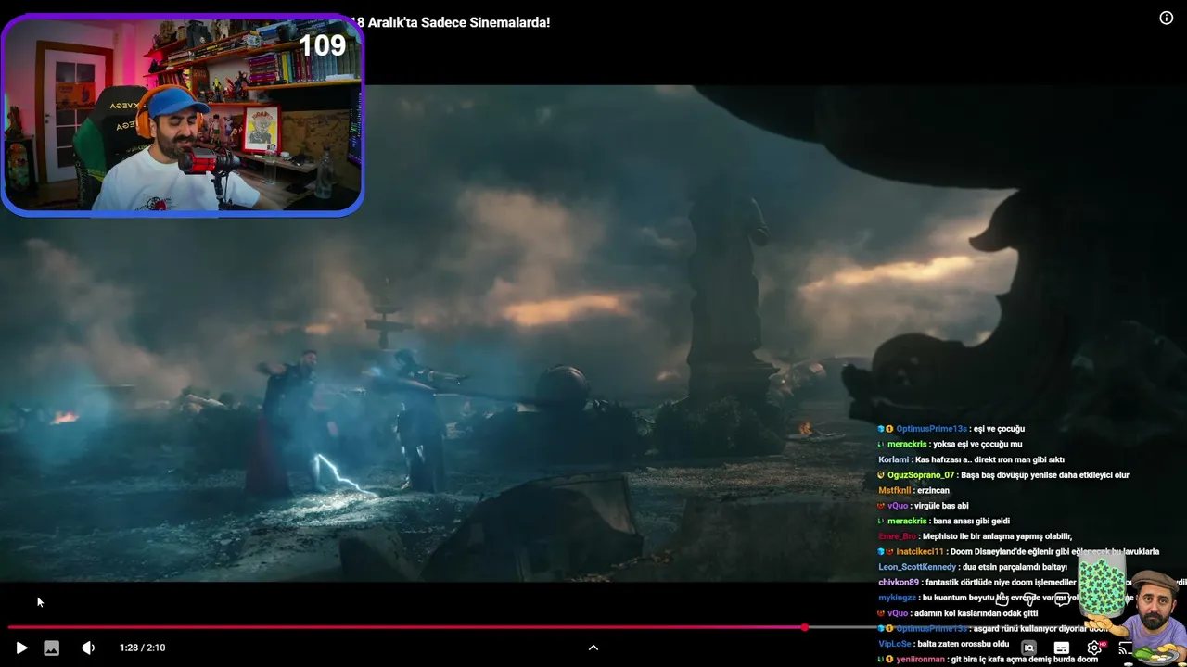
Task: Select yeniironman username in chat
Action: click(x=920, y=660)
